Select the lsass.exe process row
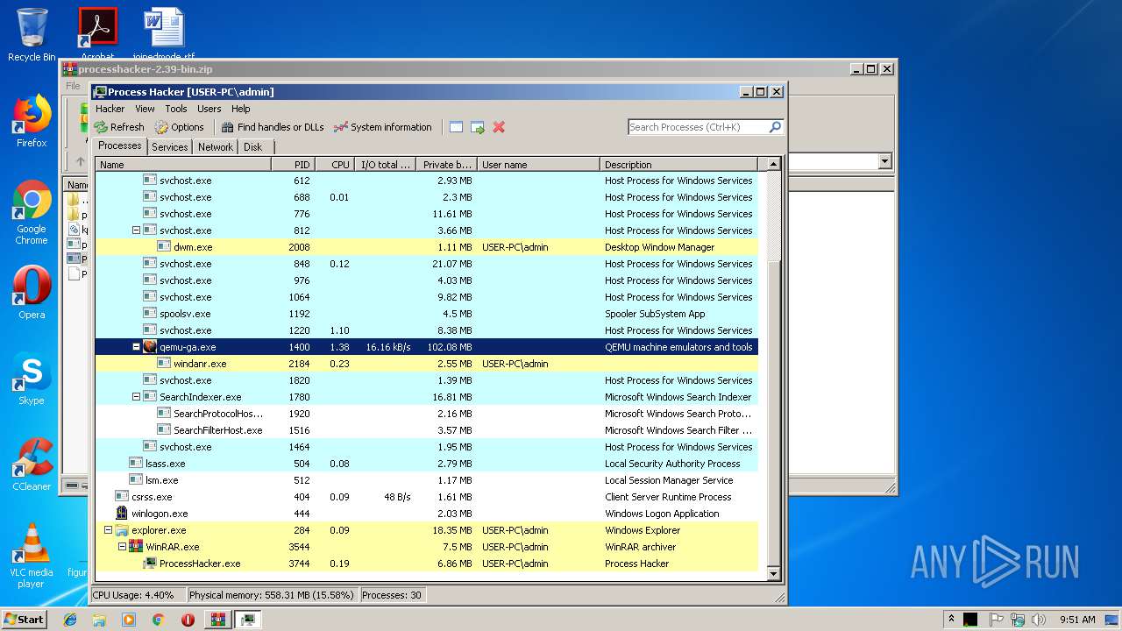Viewport: 1122px width, 631px height. (426, 464)
